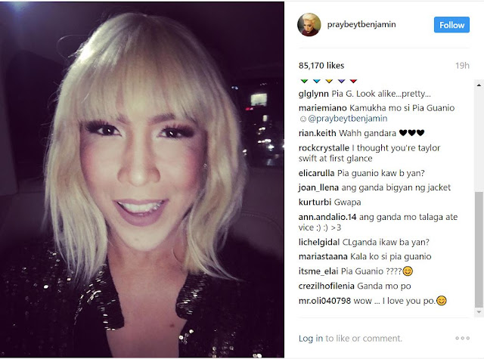
Task: Open commenter kurturbi's profile
Action: [x=315, y=203]
